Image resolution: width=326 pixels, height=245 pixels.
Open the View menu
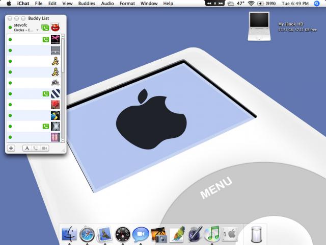pyautogui.click(x=67, y=4)
